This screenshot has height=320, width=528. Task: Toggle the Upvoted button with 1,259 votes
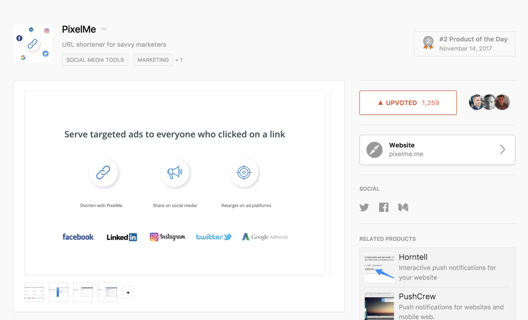click(x=408, y=102)
